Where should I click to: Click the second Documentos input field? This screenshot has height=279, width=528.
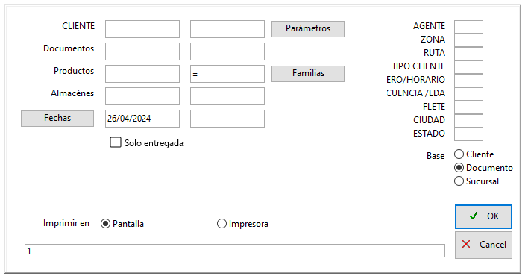(227, 51)
